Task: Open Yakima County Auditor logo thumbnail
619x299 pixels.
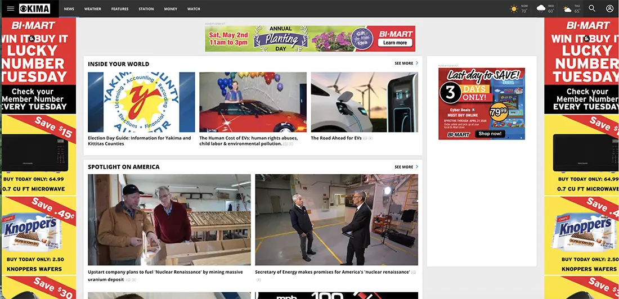Action: (x=141, y=102)
